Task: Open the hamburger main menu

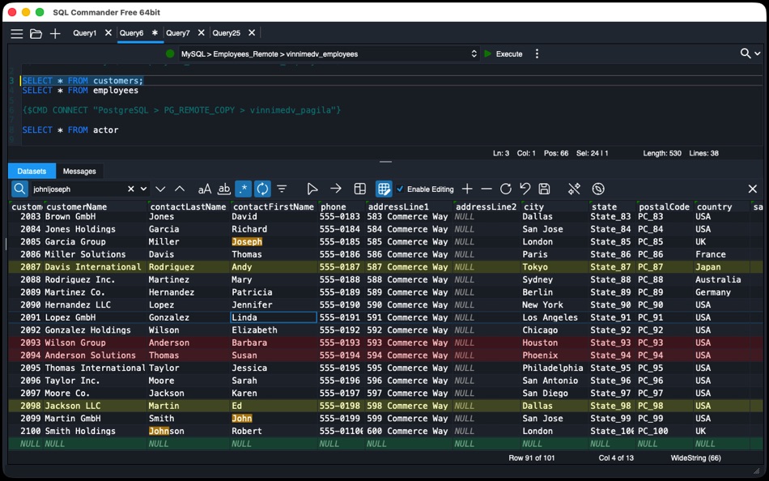Action: pyautogui.click(x=17, y=33)
